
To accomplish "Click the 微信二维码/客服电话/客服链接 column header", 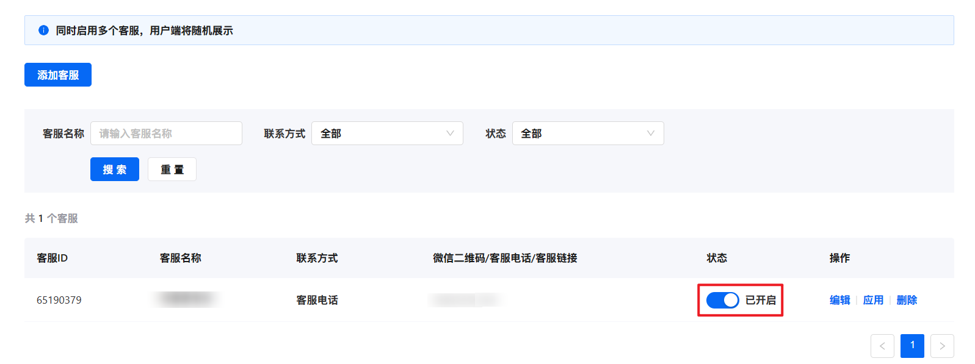I will pyautogui.click(x=505, y=258).
